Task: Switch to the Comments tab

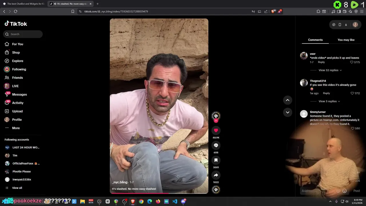Action: (x=315, y=40)
